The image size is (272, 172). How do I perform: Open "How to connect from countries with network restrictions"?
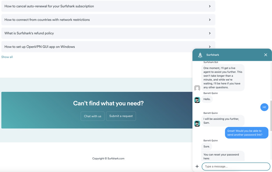(47, 20)
